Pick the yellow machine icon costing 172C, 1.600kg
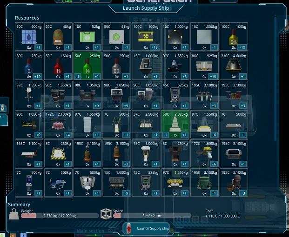 (x=204, y=153)
